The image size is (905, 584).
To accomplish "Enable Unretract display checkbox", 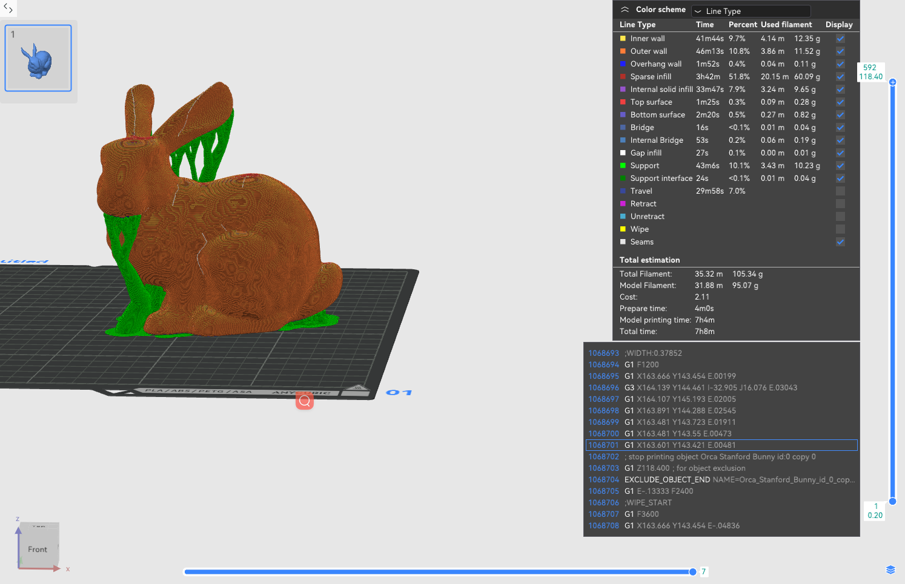I will pos(840,216).
